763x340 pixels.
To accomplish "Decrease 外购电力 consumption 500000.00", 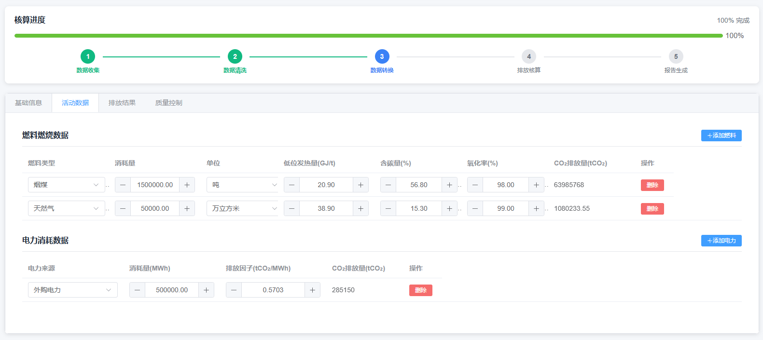I will click(x=137, y=290).
